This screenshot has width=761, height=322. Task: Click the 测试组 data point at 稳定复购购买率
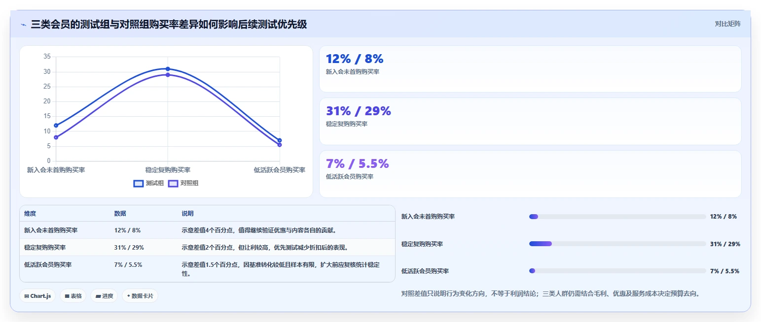168,69
